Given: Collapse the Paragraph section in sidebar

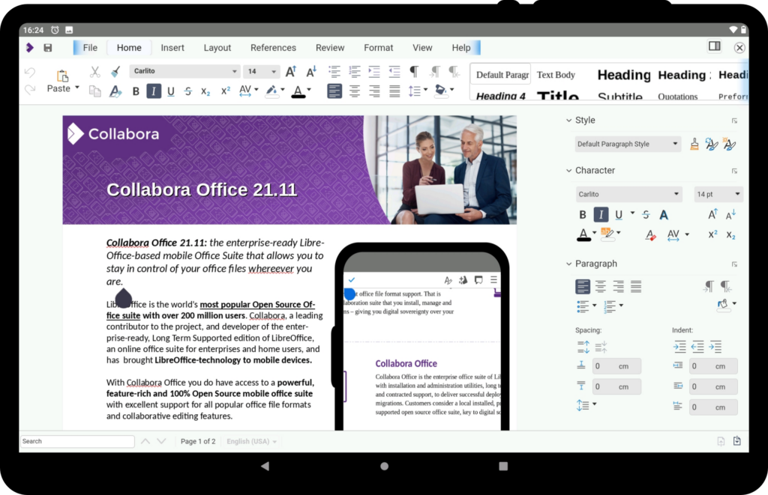Looking at the screenshot, I should (x=569, y=264).
